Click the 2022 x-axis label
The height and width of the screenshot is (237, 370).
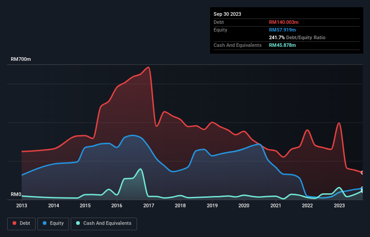[x=307, y=205]
